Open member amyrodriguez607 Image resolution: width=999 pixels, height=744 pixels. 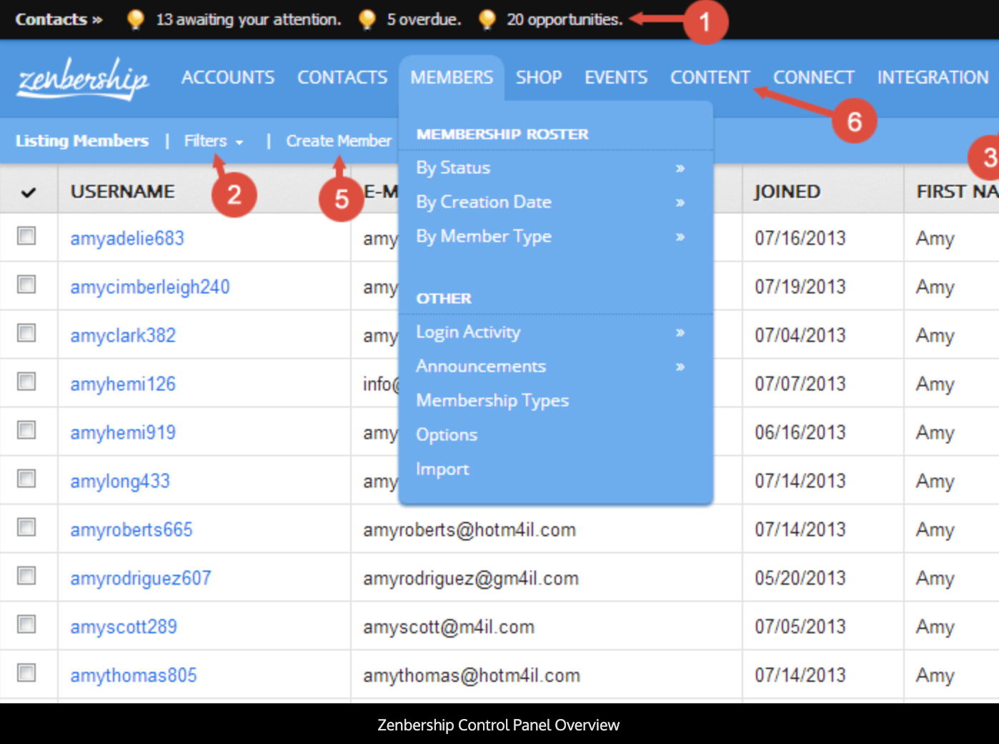141,578
